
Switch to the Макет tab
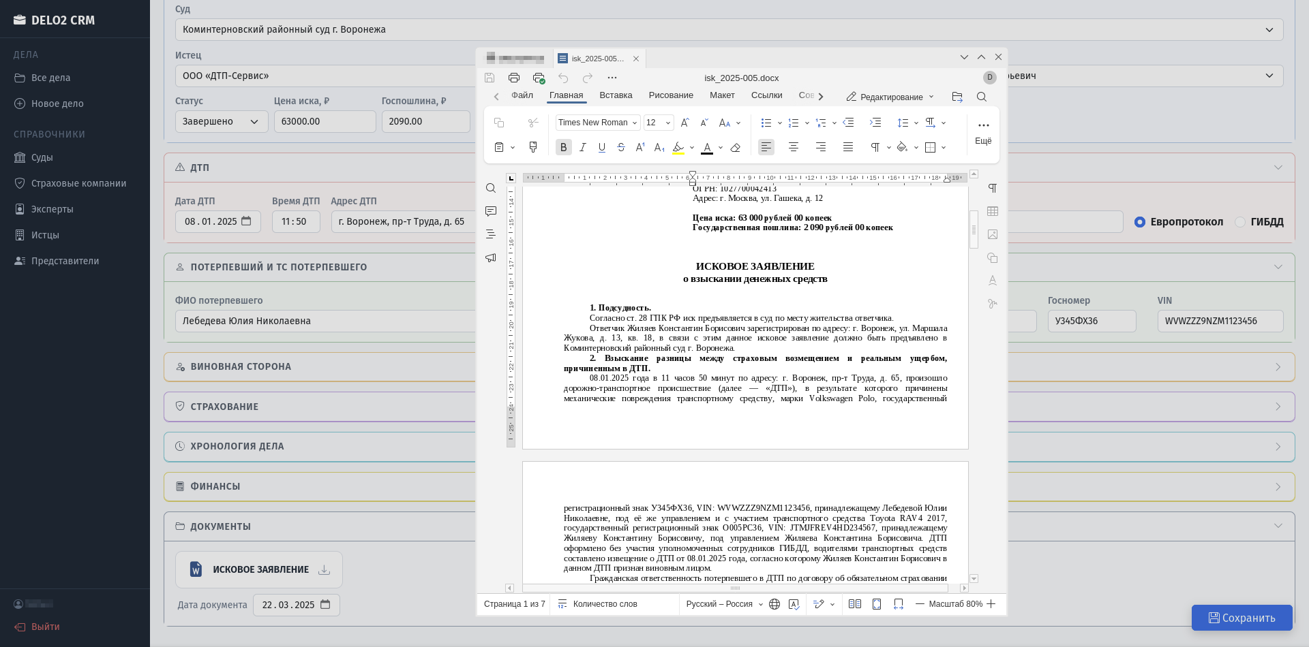(x=722, y=95)
